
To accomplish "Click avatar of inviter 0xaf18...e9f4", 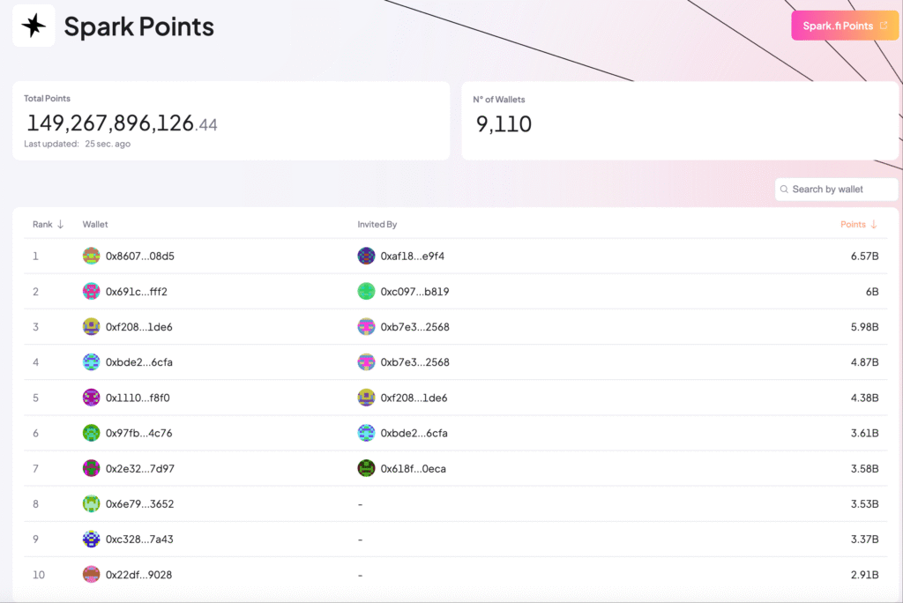I will click(x=366, y=256).
